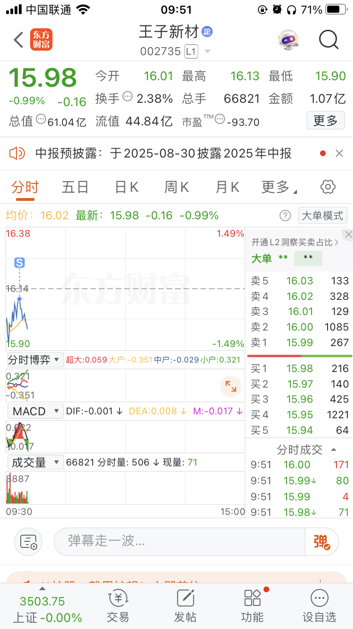Viewport: 353px width, 629px height.
Task: Tap info bubble next to 换手
Action: [128, 97]
